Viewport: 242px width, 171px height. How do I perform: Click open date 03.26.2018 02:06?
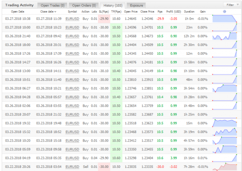coord(18,106)
